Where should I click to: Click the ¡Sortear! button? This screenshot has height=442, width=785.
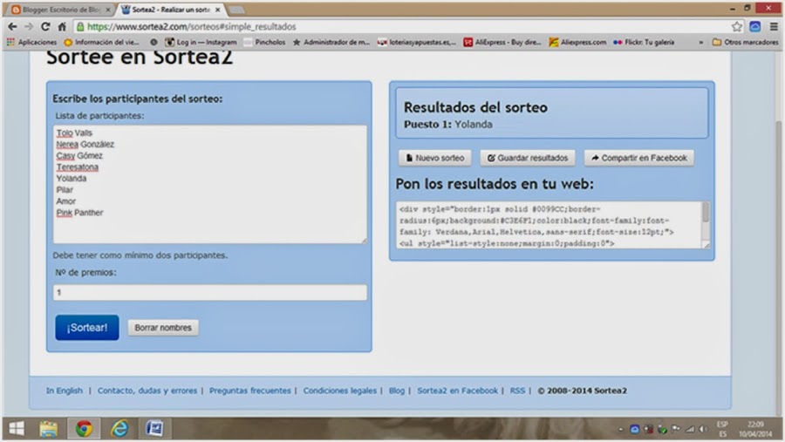click(87, 328)
